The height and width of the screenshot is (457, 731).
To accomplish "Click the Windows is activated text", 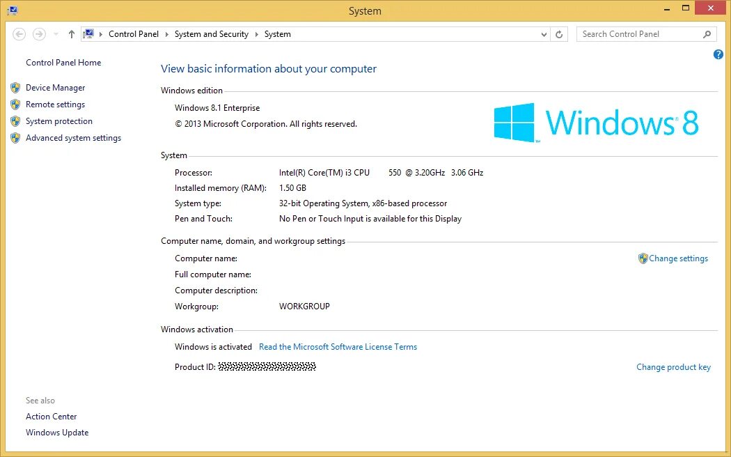I will click(213, 347).
